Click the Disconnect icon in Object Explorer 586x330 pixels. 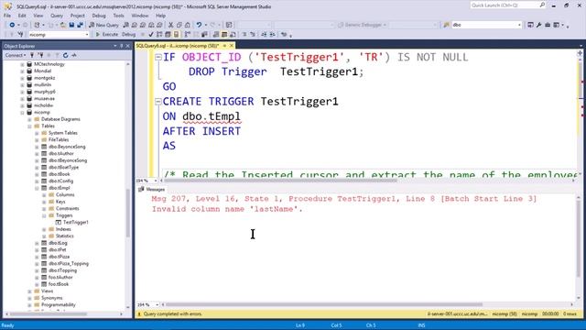pos(40,55)
